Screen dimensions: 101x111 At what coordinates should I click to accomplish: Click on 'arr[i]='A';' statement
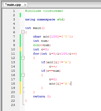click(x=60, y=84)
